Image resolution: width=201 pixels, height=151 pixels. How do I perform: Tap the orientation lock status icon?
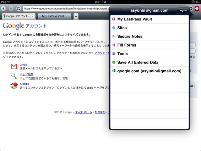pos(193,2)
